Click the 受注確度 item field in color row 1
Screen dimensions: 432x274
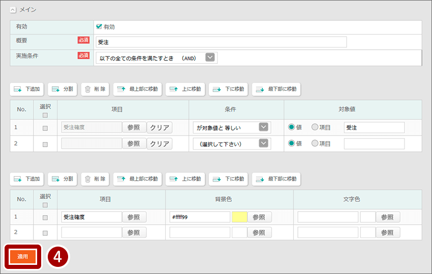(91, 217)
